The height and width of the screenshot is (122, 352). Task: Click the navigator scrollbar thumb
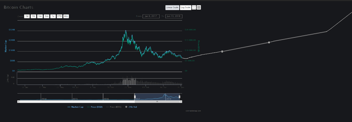[x=157, y=101]
